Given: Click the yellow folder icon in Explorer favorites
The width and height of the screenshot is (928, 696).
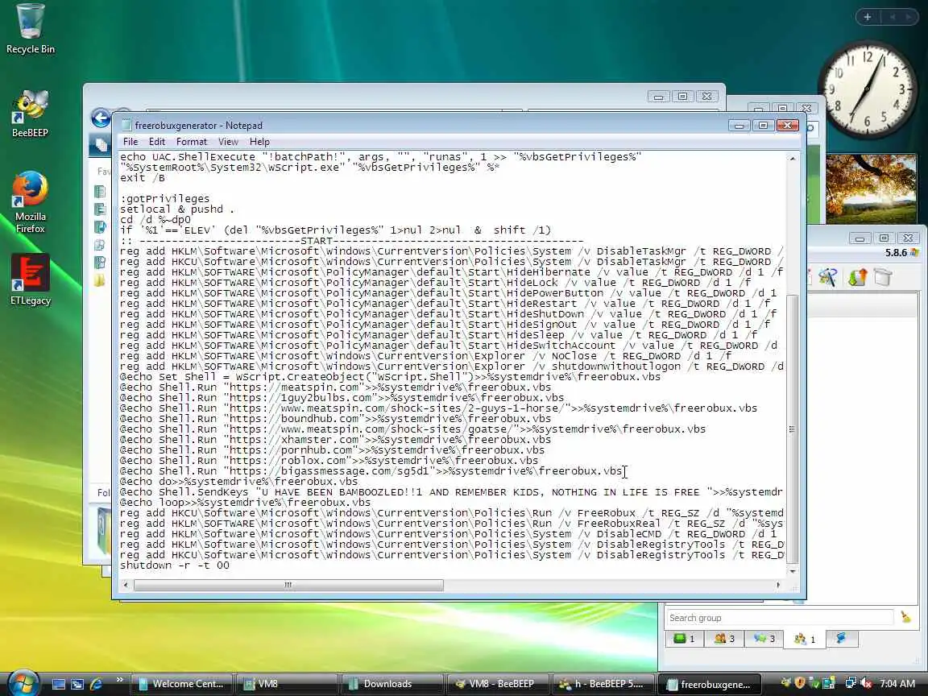Looking at the screenshot, I should 99,280.
